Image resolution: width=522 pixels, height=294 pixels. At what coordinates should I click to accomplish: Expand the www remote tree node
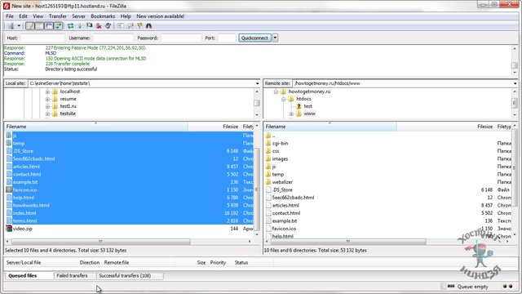click(x=292, y=114)
